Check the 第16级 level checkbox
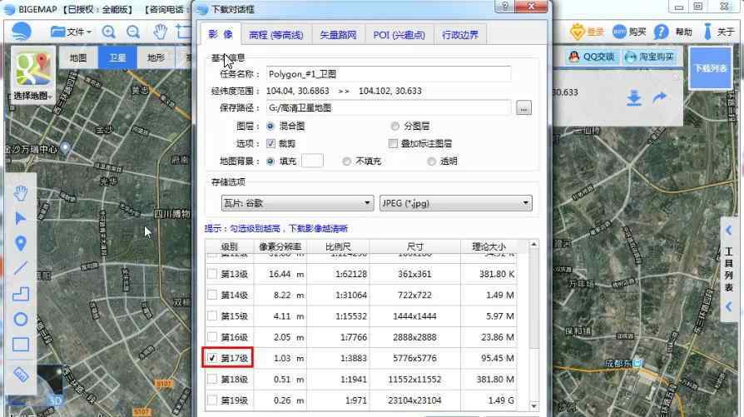 (x=212, y=337)
